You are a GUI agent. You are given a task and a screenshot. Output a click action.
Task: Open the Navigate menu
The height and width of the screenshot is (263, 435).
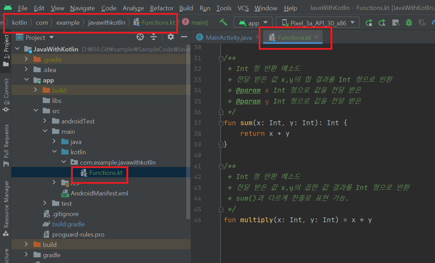click(82, 8)
